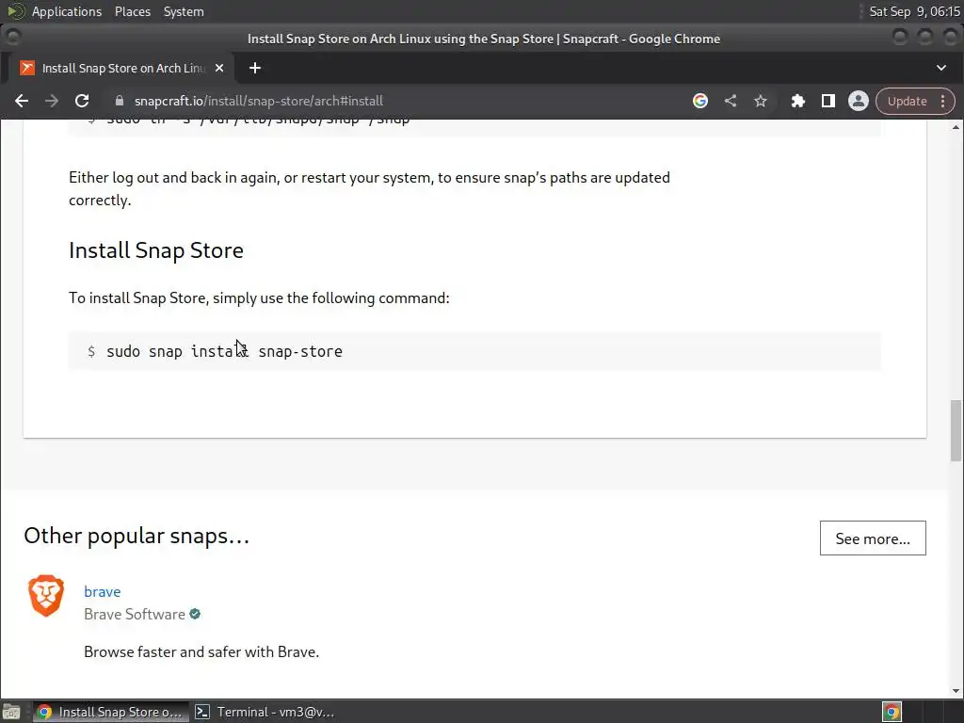This screenshot has width=964, height=723.
Task: View site information lock icon
Action: pyautogui.click(x=120, y=101)
